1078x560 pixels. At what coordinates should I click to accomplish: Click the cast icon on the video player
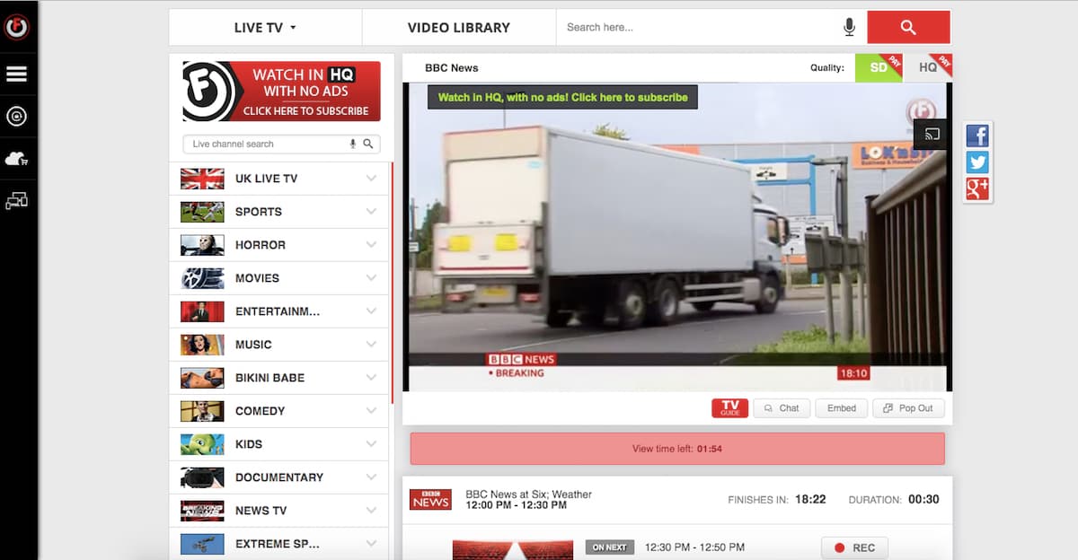coord(932,135)
